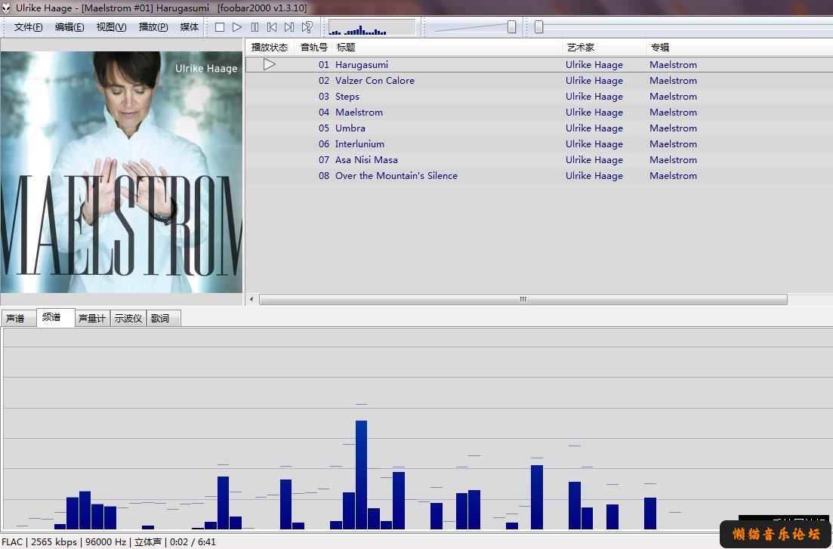Viewport: 833px width, 549px height.
Task: Play a random track
Action: coord(307,27)
